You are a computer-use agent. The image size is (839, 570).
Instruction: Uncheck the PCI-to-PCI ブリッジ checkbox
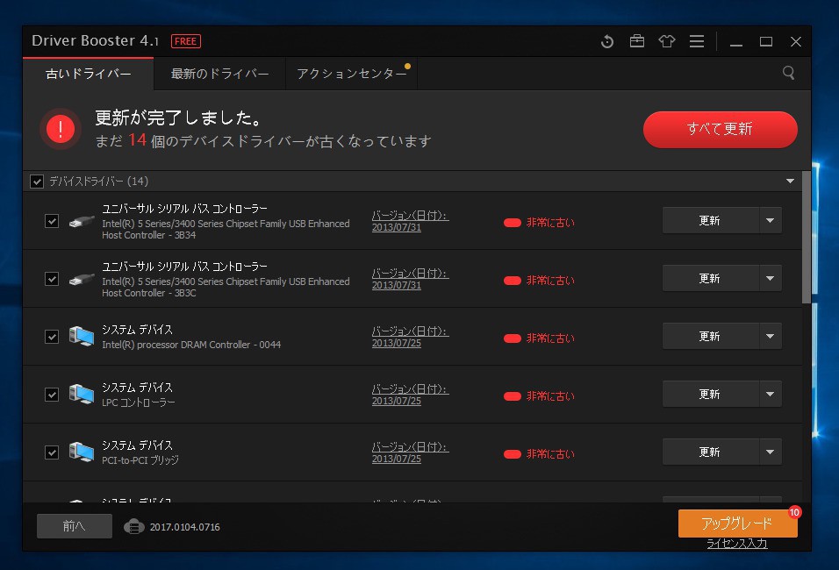pos(52,452)
